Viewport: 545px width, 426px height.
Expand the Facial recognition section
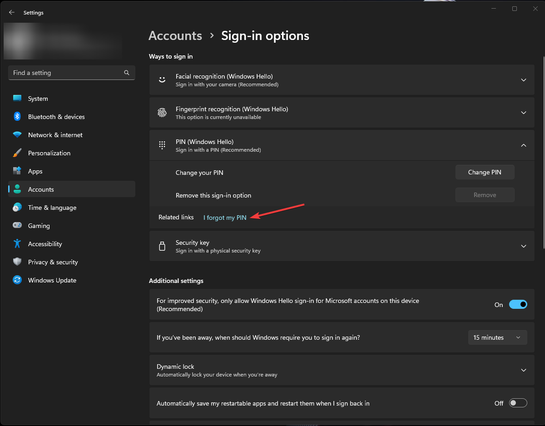click(523, 80)
